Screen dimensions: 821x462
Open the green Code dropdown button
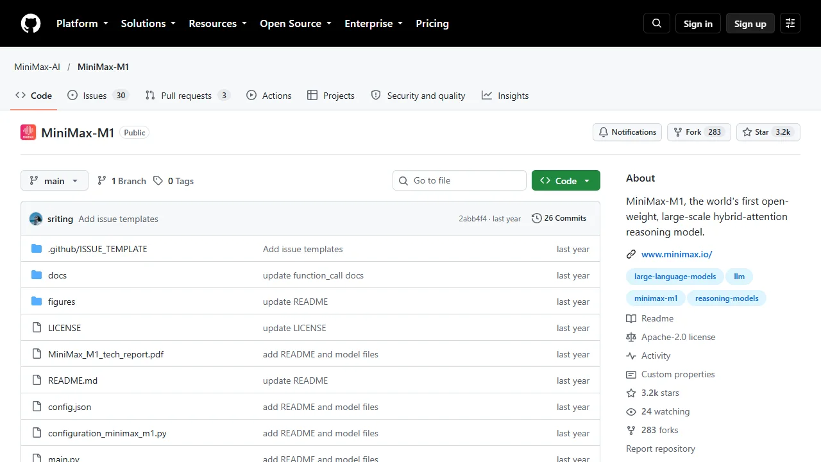(566, 181)
